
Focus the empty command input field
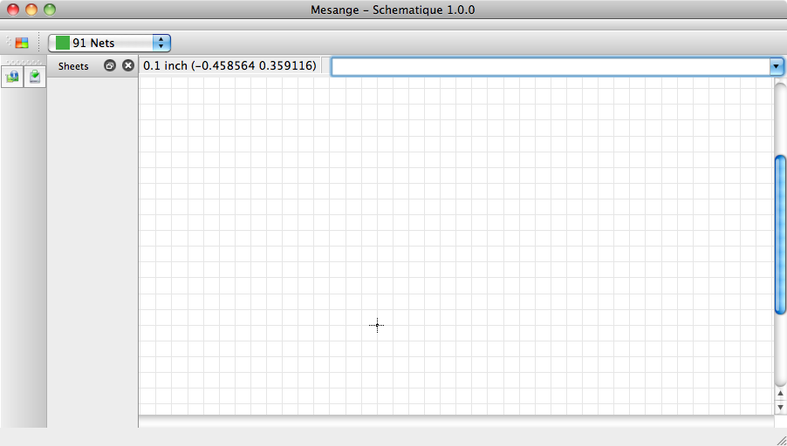click(x=551, y=66)
